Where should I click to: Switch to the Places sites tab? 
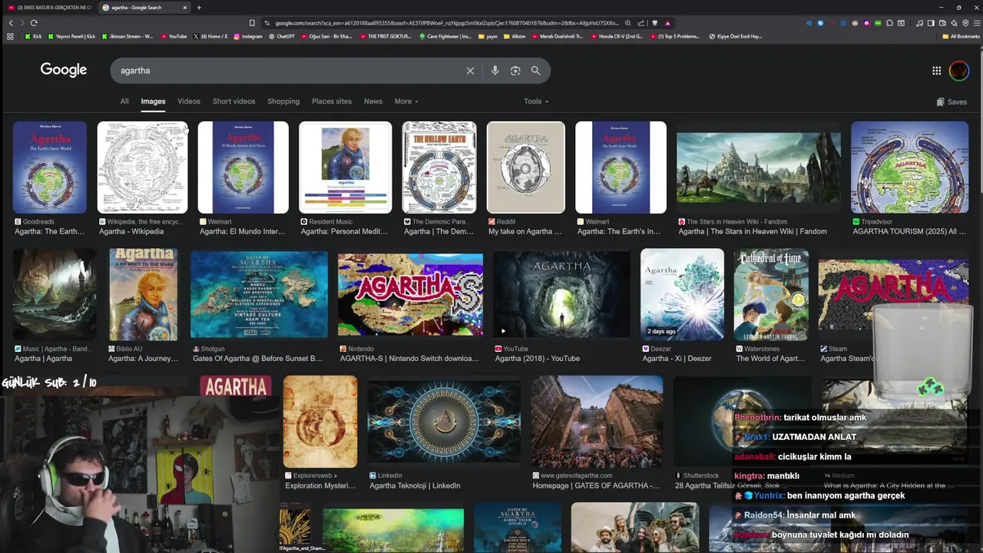pos(332,101)
